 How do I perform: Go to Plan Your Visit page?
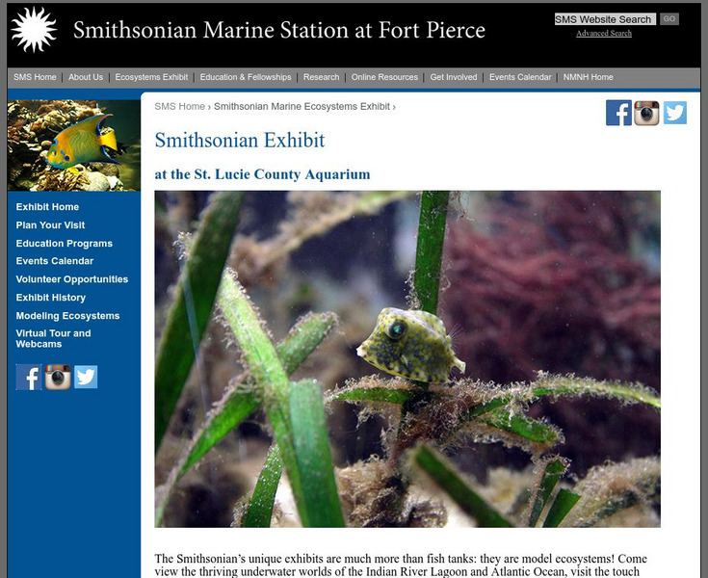pyautogui.click(x=50, y=224)
